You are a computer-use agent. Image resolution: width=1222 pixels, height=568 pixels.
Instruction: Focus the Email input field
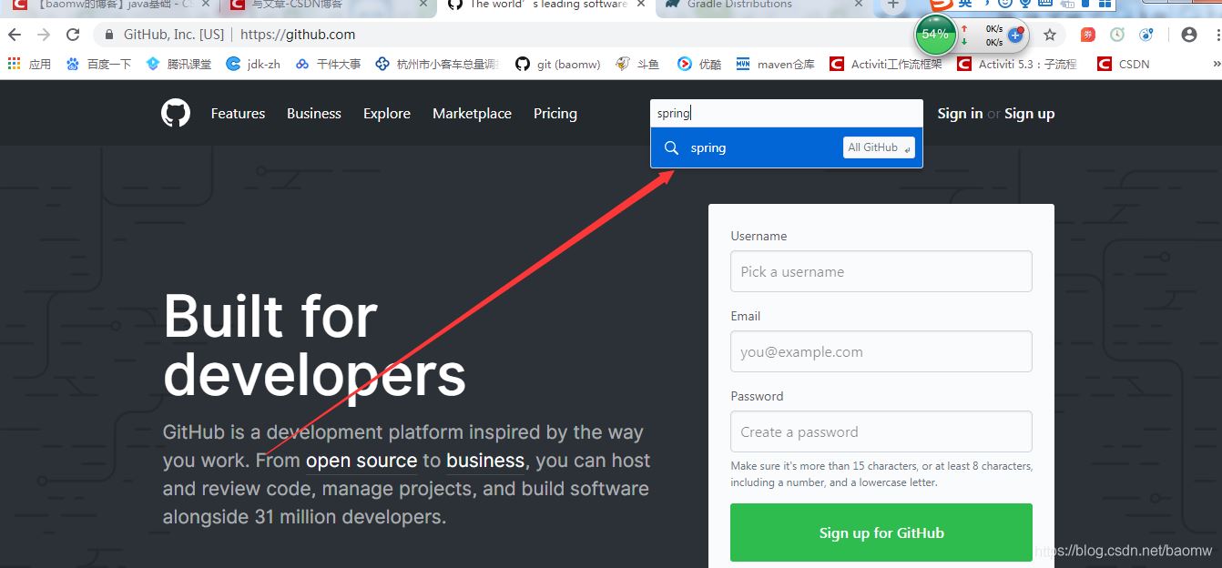point(881,351)
